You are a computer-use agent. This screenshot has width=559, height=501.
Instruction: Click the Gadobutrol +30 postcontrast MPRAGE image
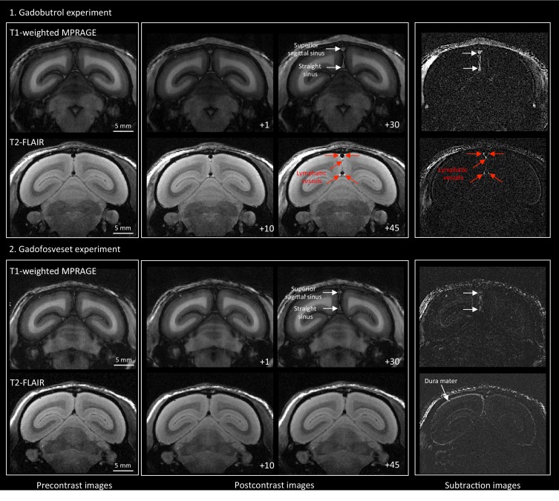click(x=341, y=82)
